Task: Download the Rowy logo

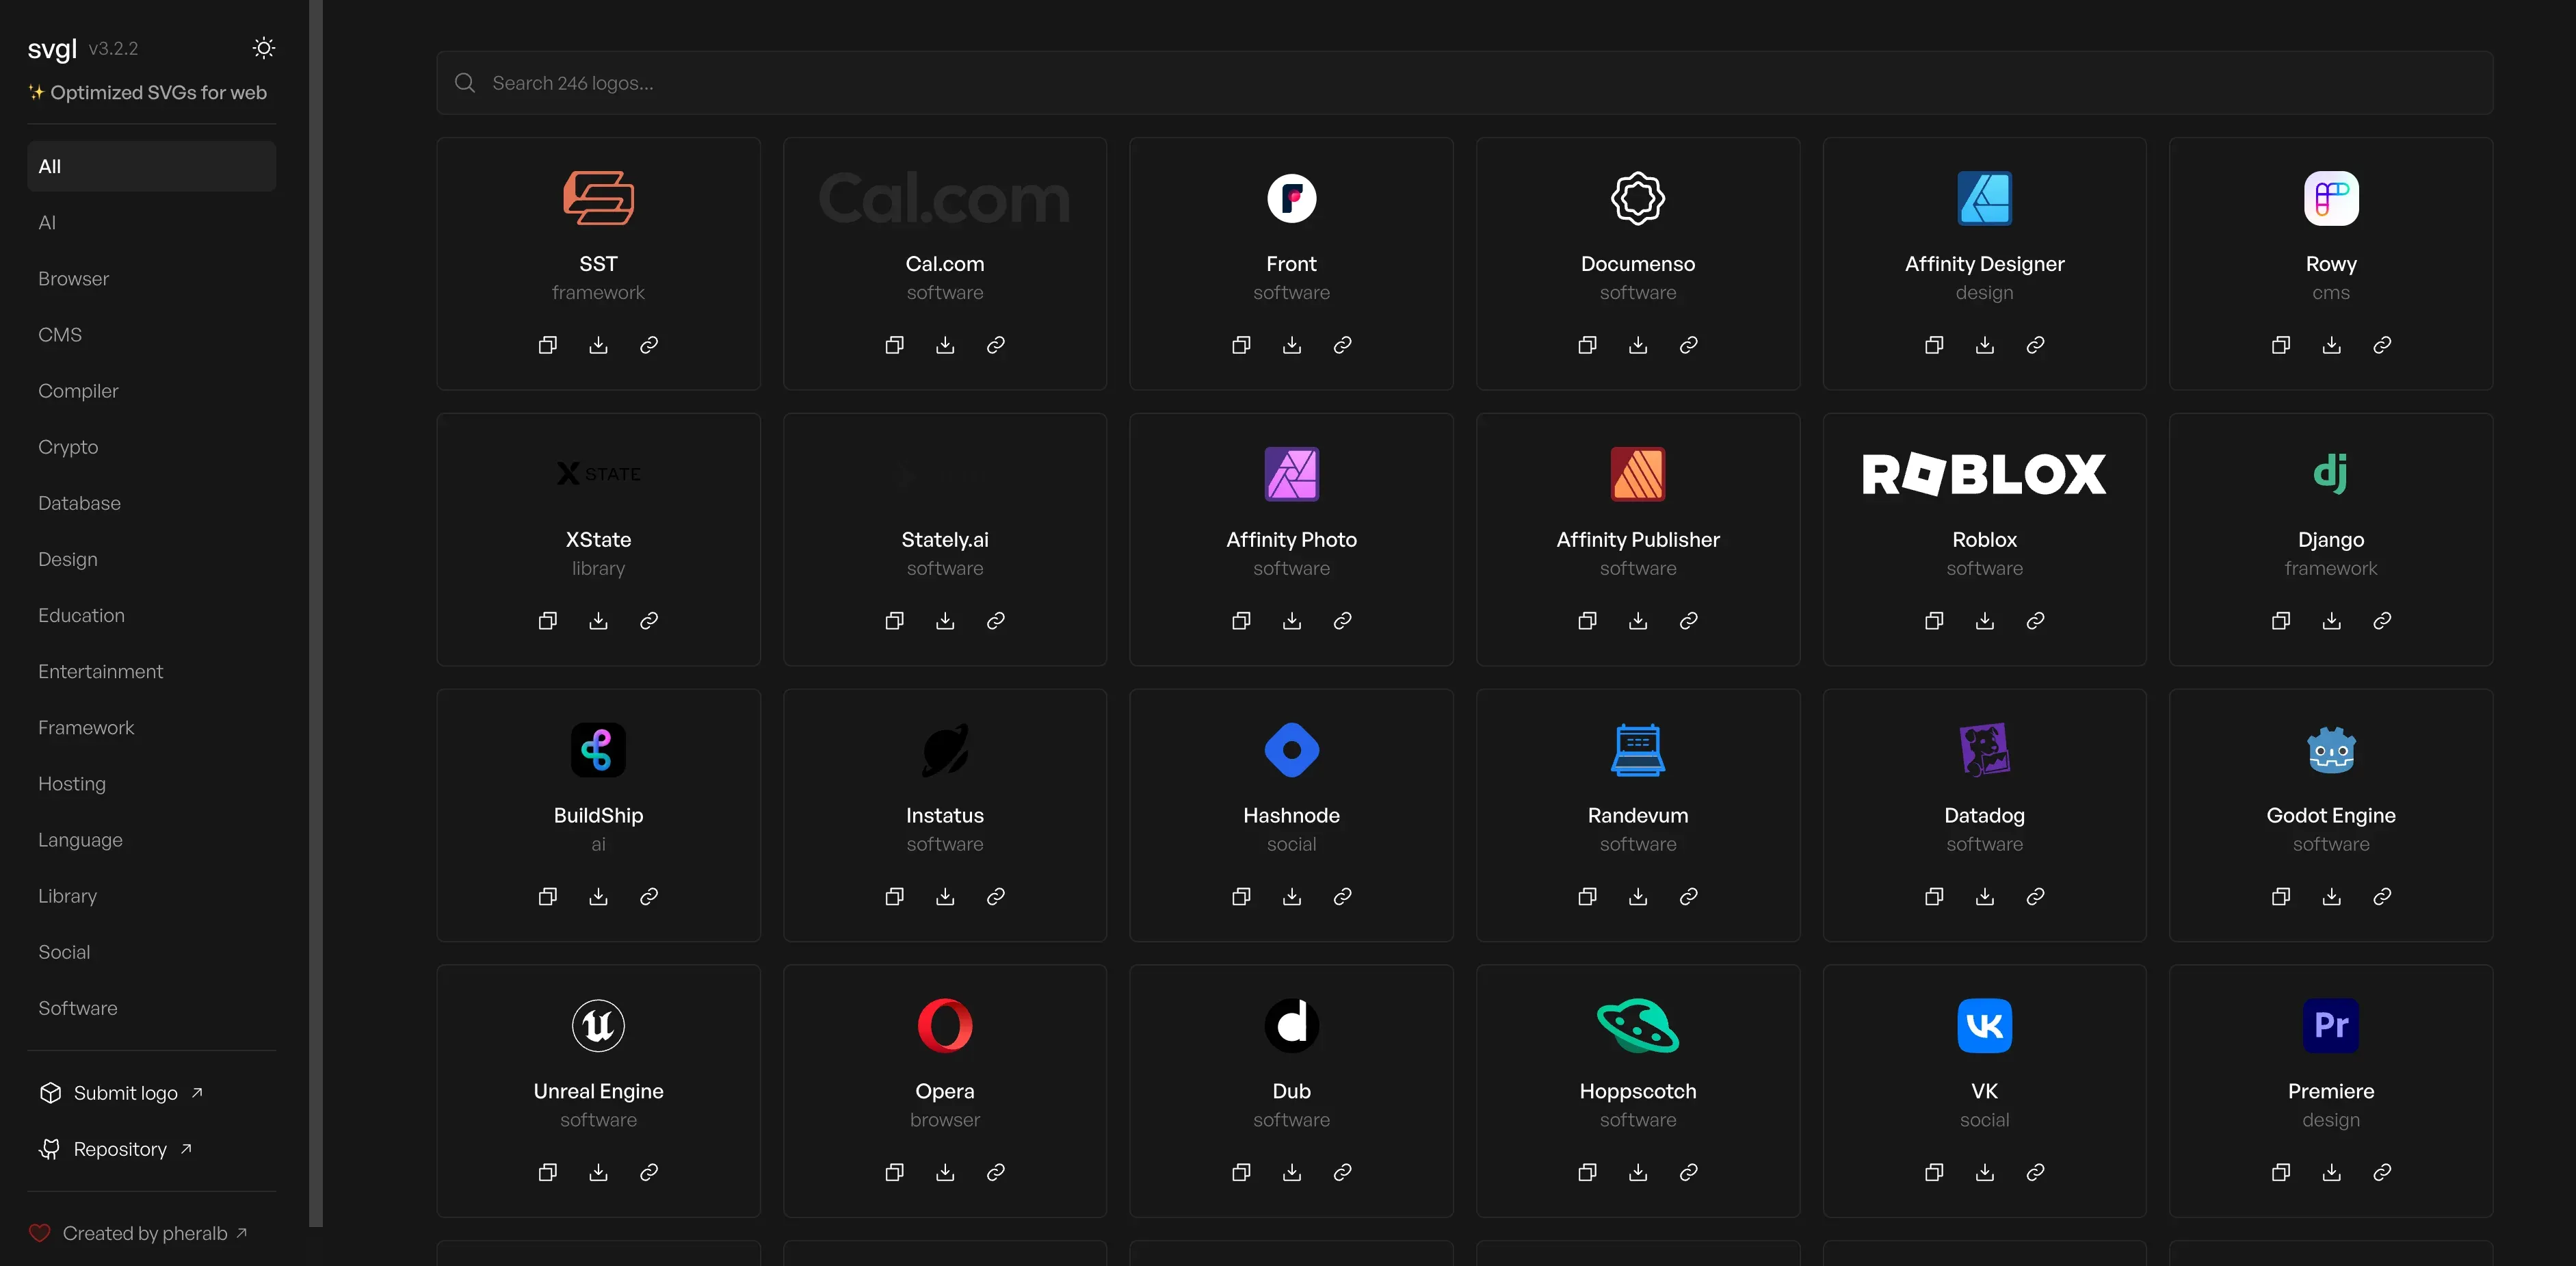Action: 2331,346
